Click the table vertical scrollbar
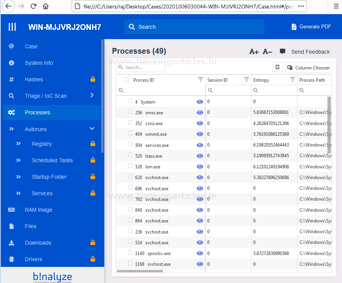342x283 pixels. click(329, 125)
